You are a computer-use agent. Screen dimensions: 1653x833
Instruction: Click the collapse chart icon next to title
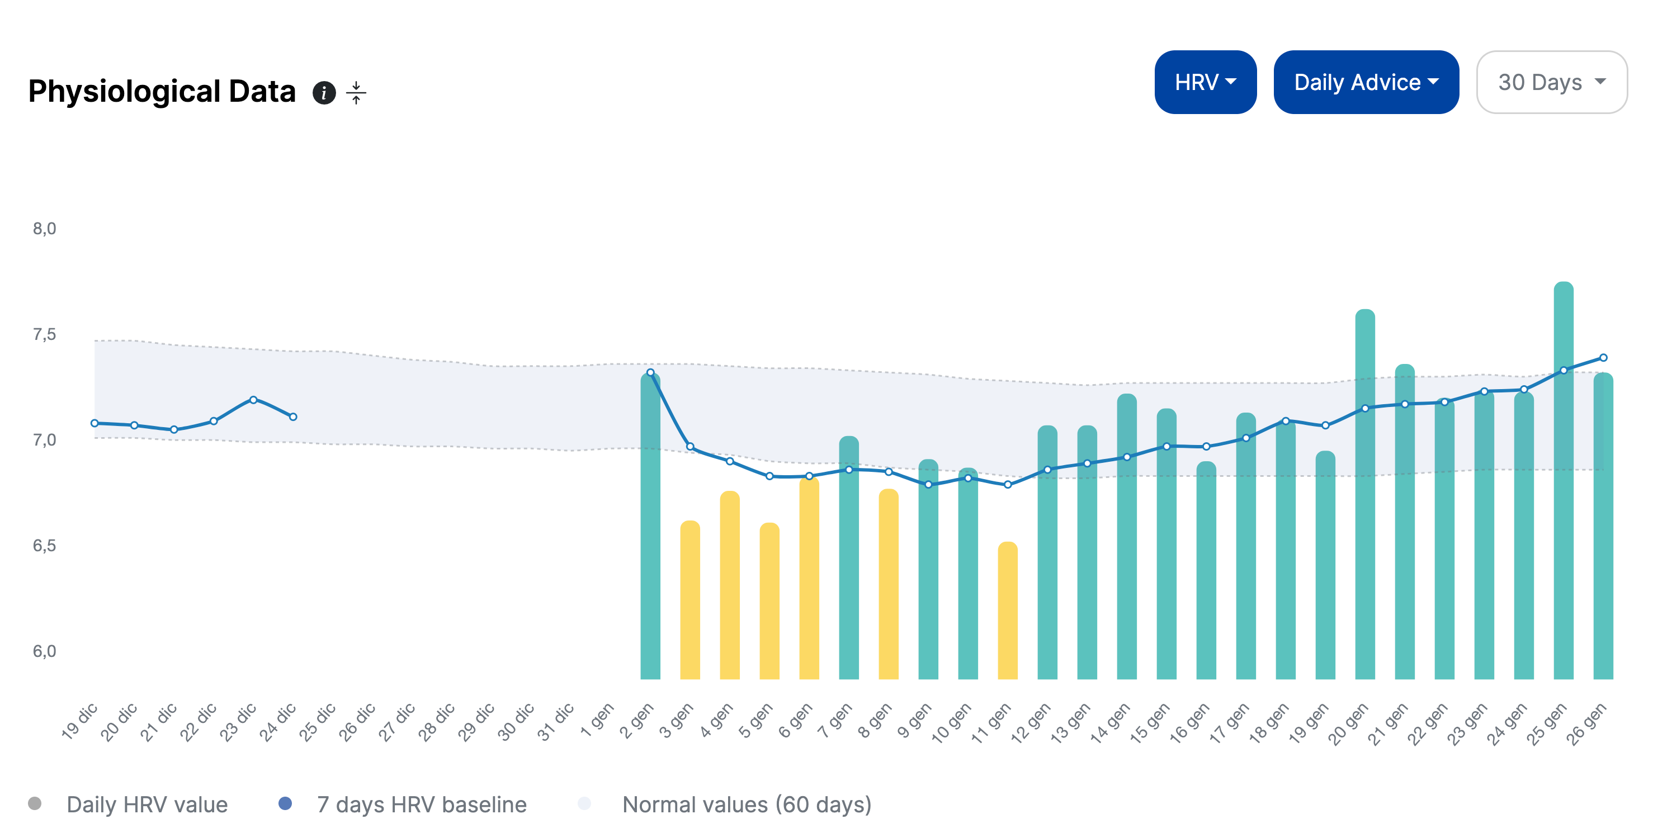tap(356, 92)
